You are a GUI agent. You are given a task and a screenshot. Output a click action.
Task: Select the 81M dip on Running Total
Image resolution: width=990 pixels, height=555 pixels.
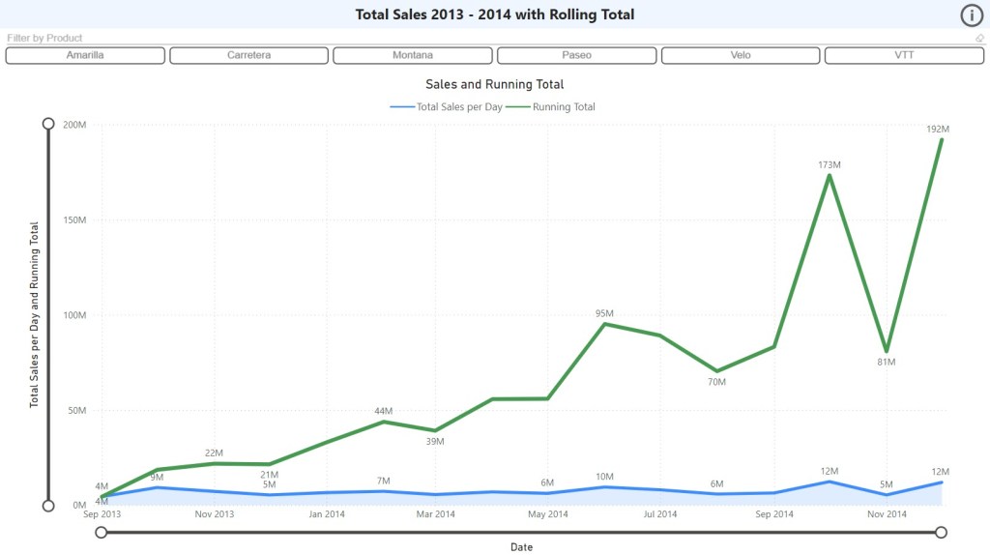tap(886, 351)
